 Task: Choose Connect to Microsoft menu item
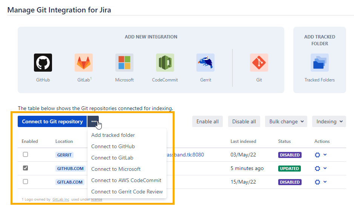pos(127,169)
